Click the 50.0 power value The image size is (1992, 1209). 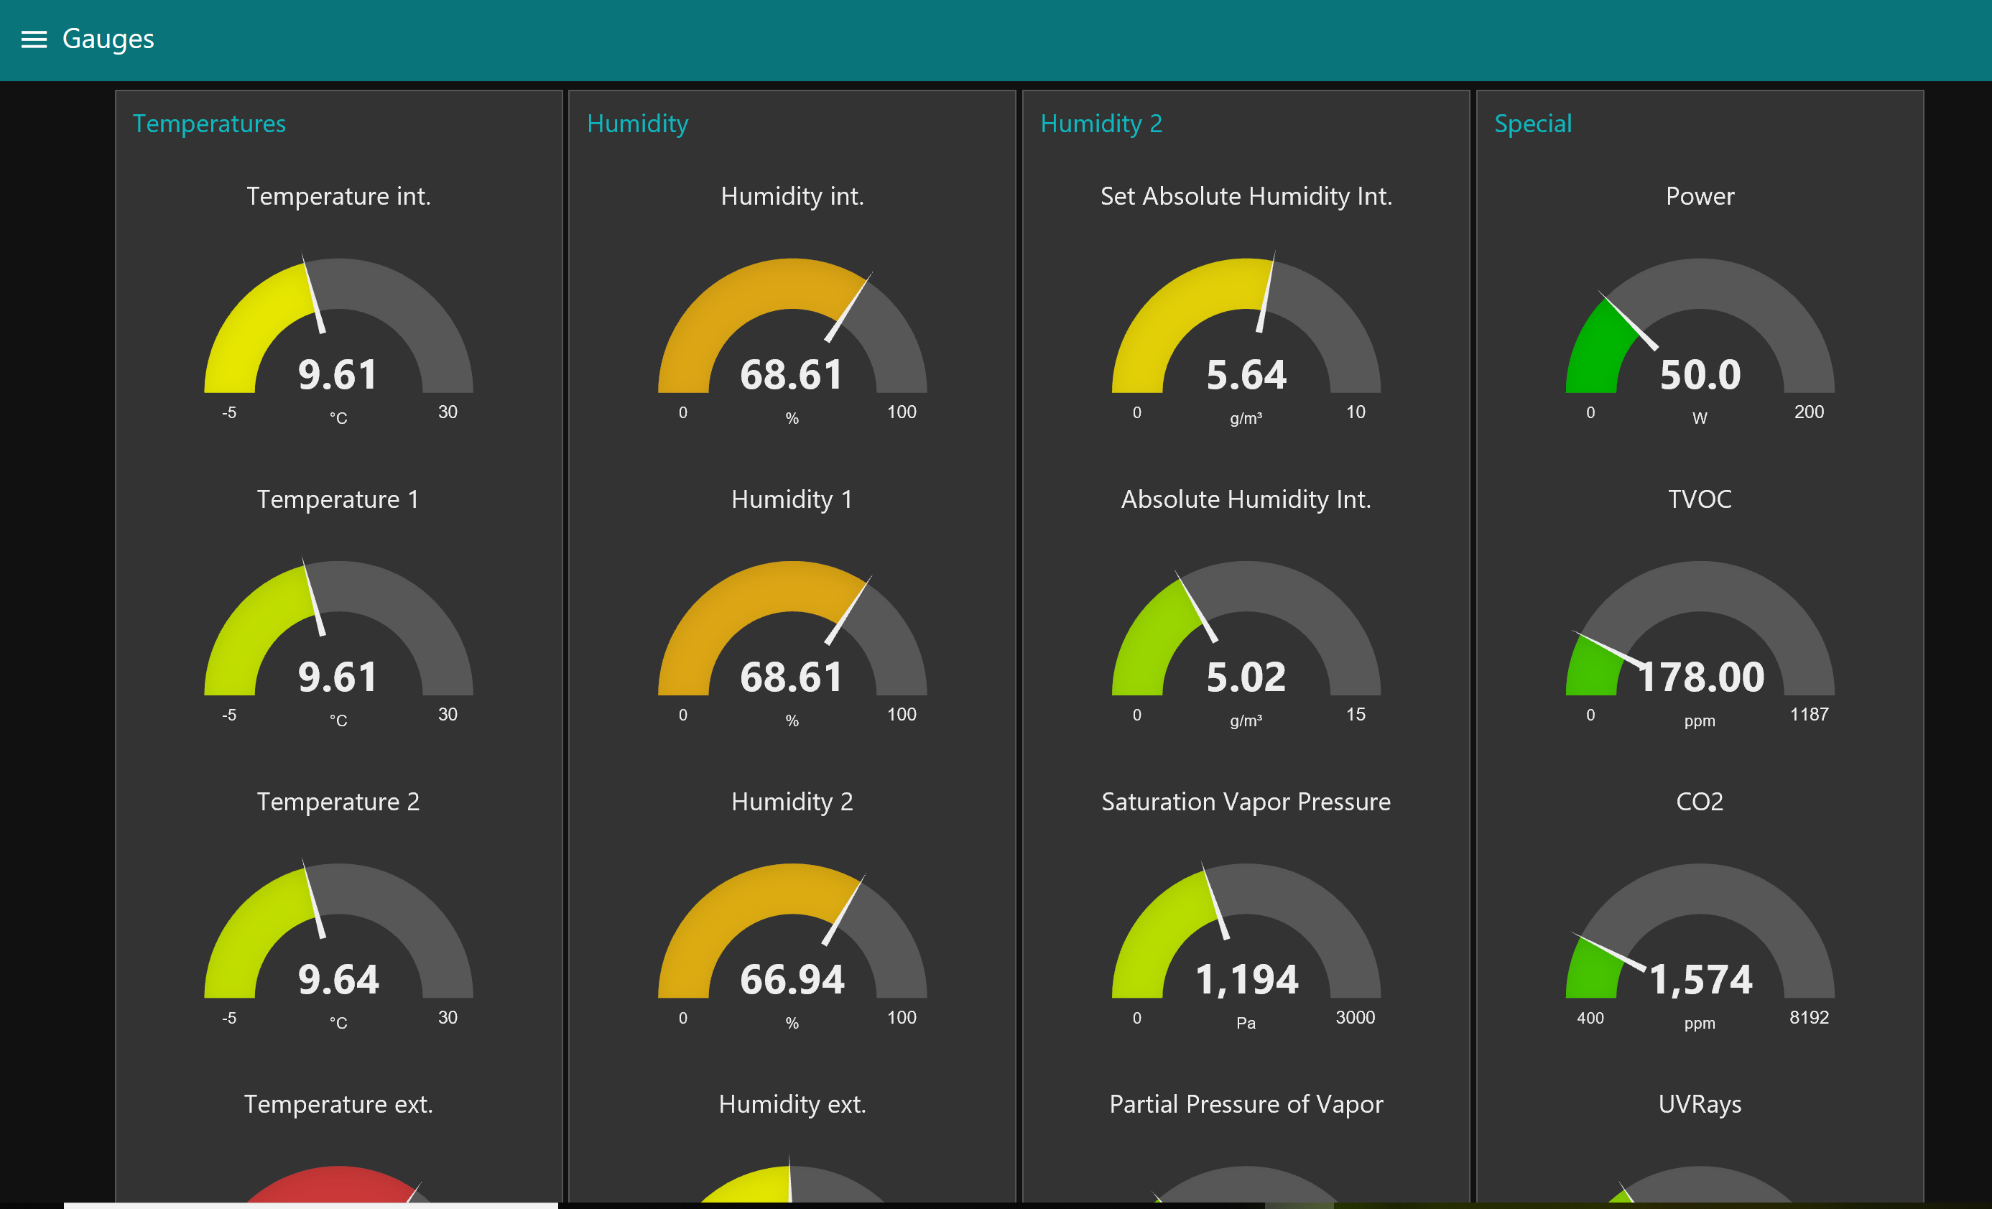click(x=1700, y=375)
